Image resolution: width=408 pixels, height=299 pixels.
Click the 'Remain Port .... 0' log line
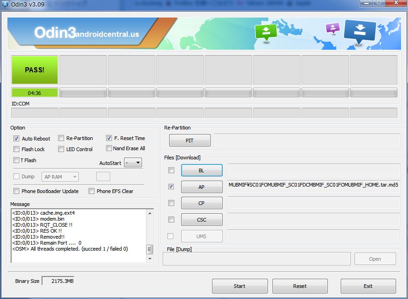click(x=47, y=243)
